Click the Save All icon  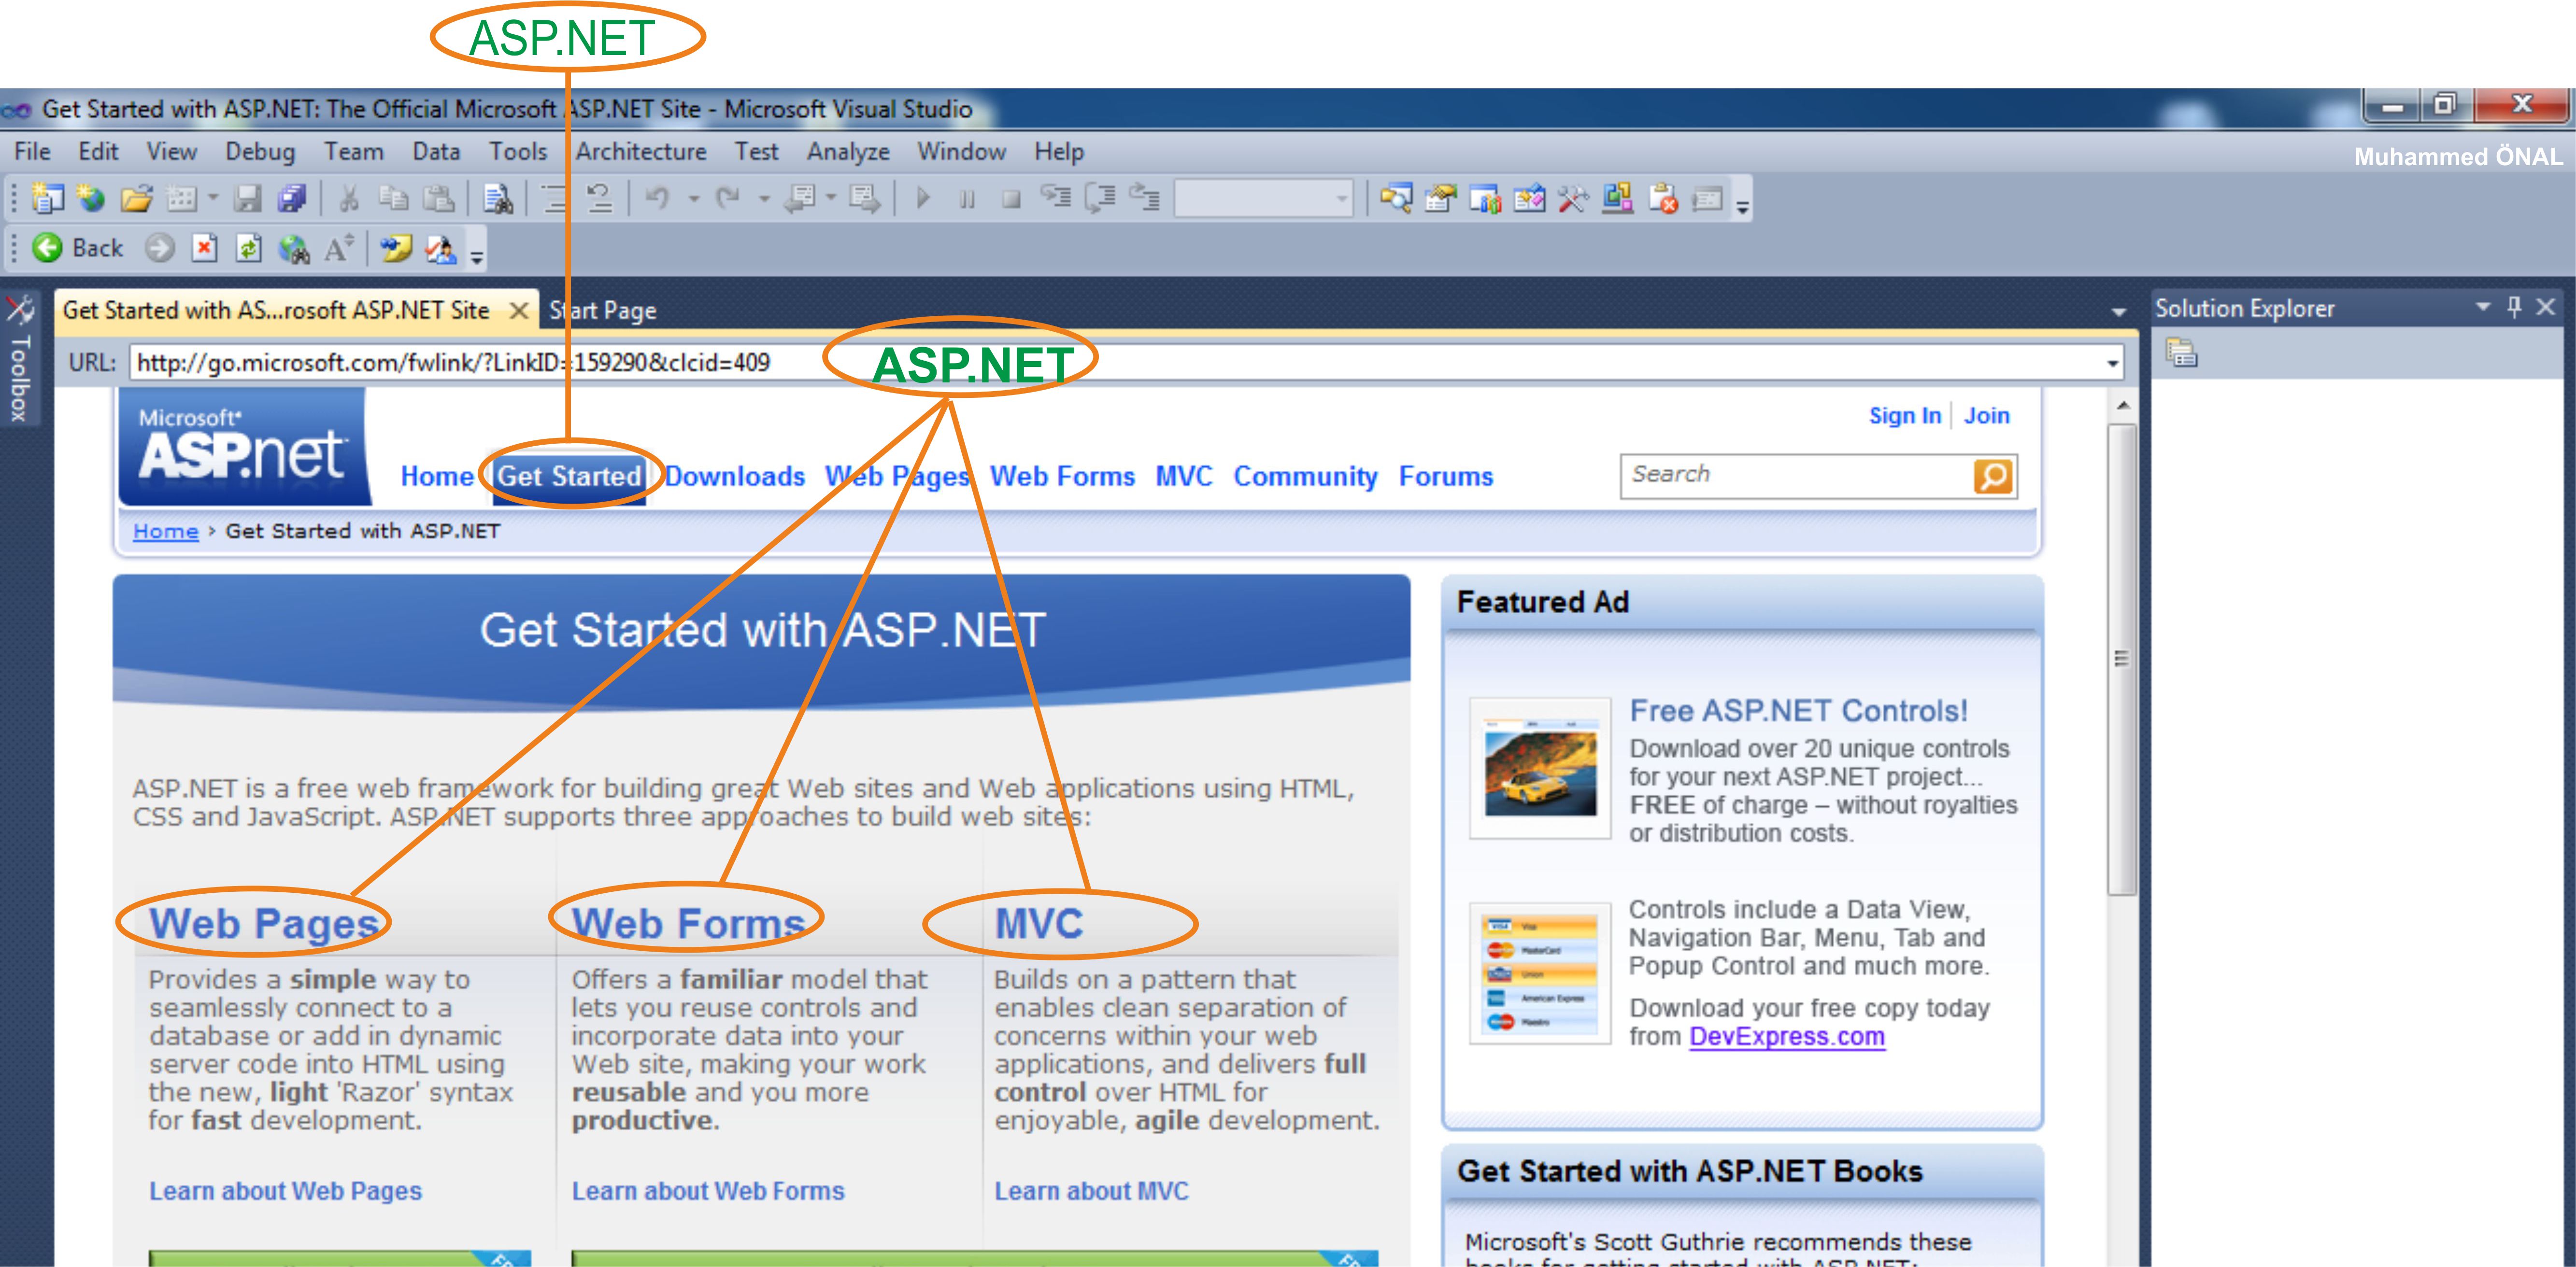292,198
